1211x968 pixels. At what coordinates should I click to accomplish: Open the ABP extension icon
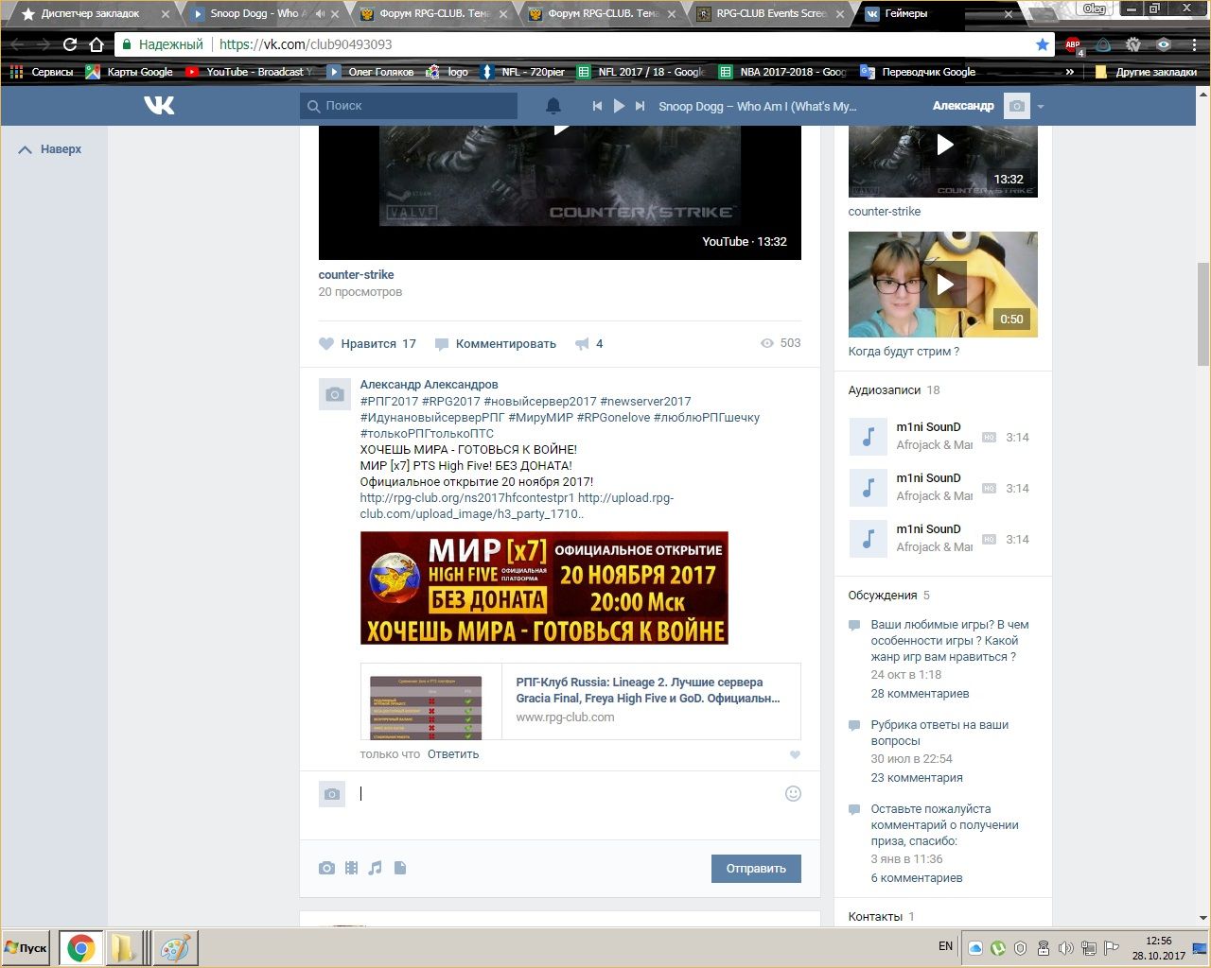[x=1073, y=45]
